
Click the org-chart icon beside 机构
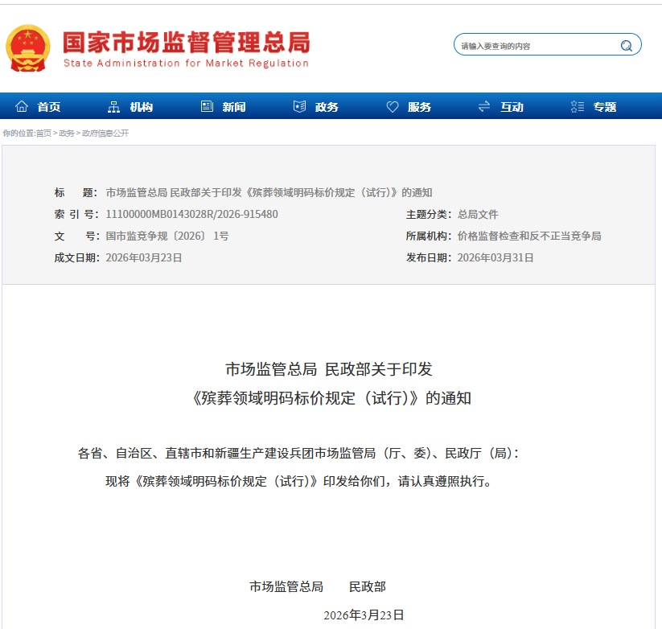click(114, 107)
